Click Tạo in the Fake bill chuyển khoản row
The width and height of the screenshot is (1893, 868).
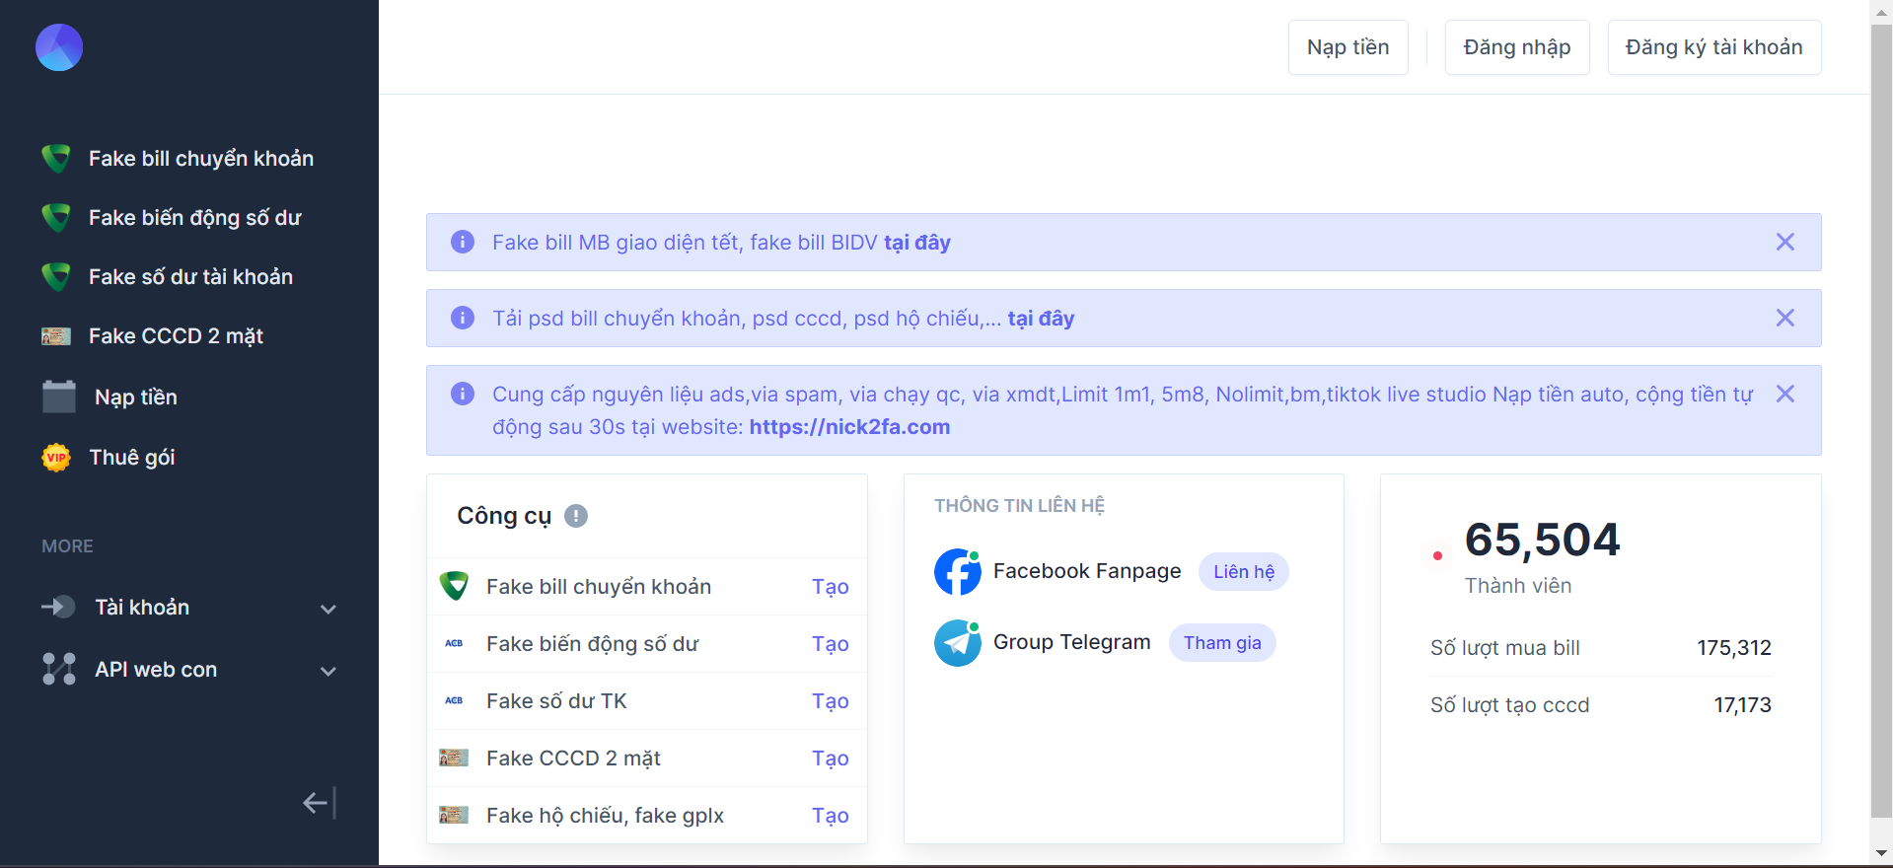831,587
